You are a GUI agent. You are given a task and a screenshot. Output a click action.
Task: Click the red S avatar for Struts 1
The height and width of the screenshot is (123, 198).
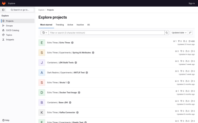[42, 82]
